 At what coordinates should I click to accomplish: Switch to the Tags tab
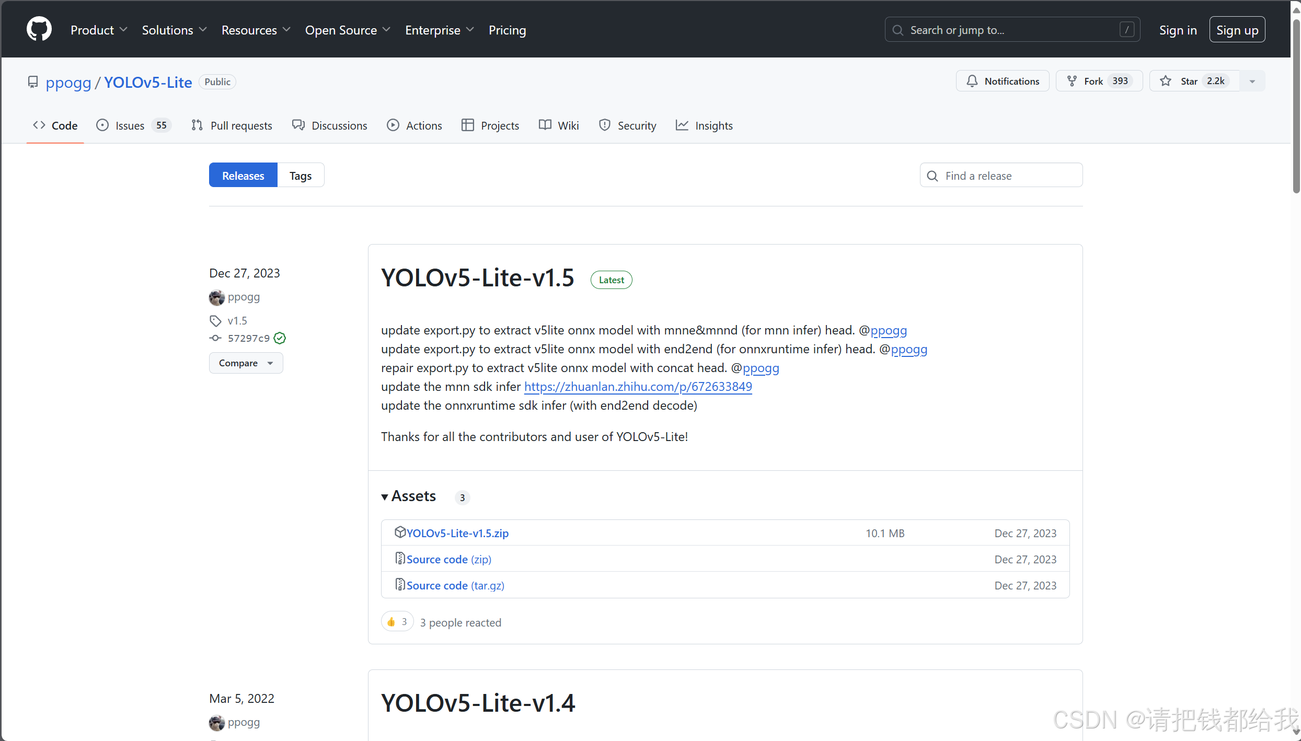click(301, 176)
